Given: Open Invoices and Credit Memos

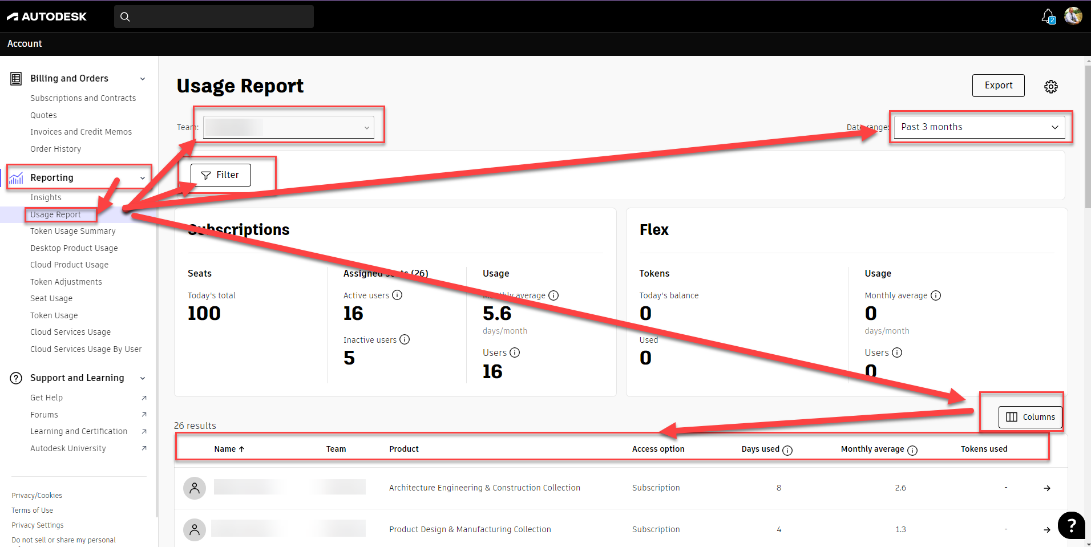Looking at the screenshot, I should point(81,132).
